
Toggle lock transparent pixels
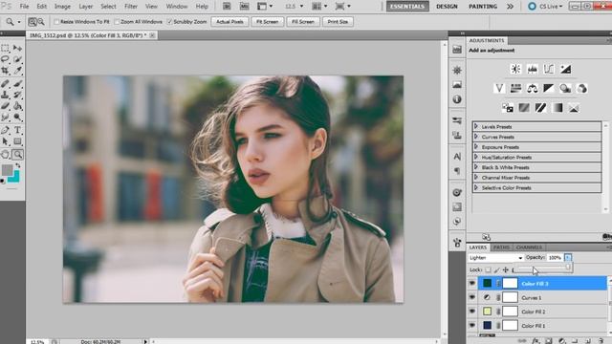click(x=488, y=269)
